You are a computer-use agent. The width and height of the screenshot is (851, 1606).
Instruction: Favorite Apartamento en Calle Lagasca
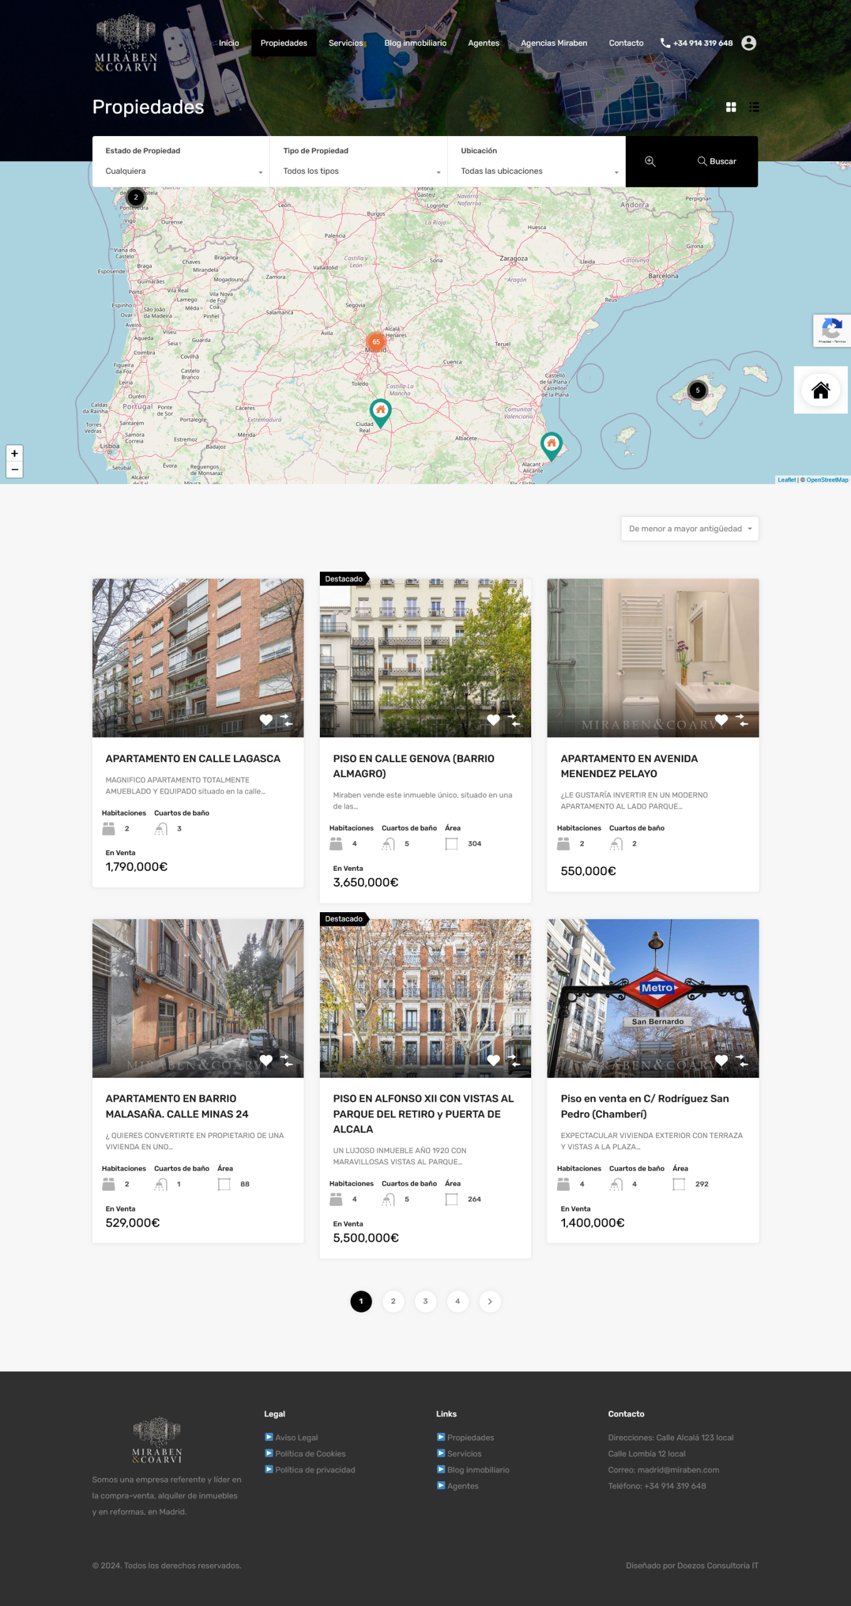pyautogui.click(x=266, y=720)
